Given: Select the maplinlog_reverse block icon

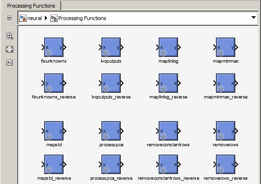Looking at the screenshot, I should point(168,83).
